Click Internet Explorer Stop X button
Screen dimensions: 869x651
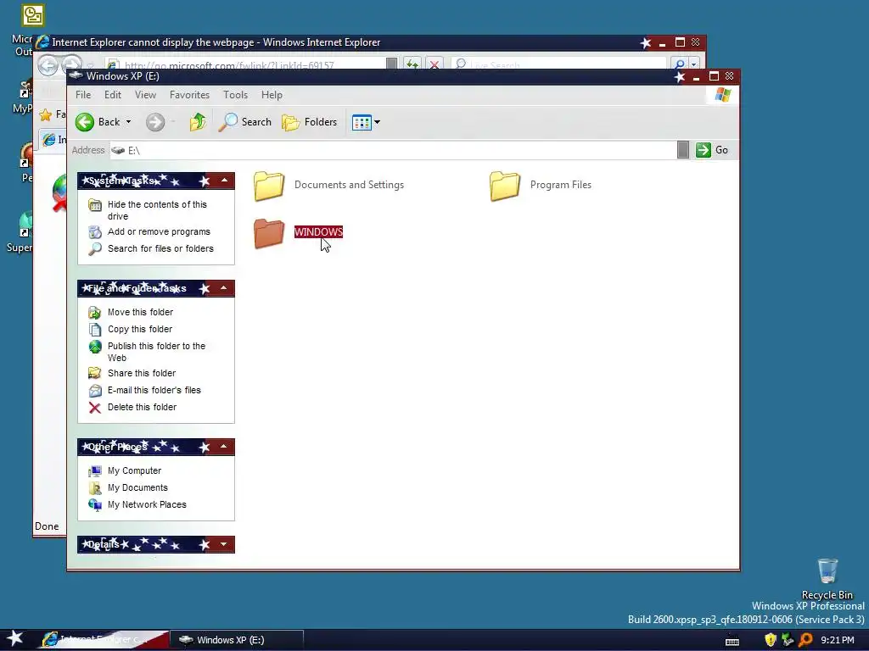pos(434,64)
